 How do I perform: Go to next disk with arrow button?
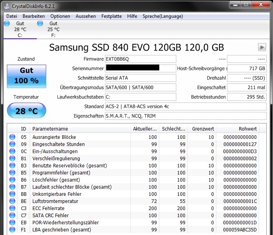[262, 47]
